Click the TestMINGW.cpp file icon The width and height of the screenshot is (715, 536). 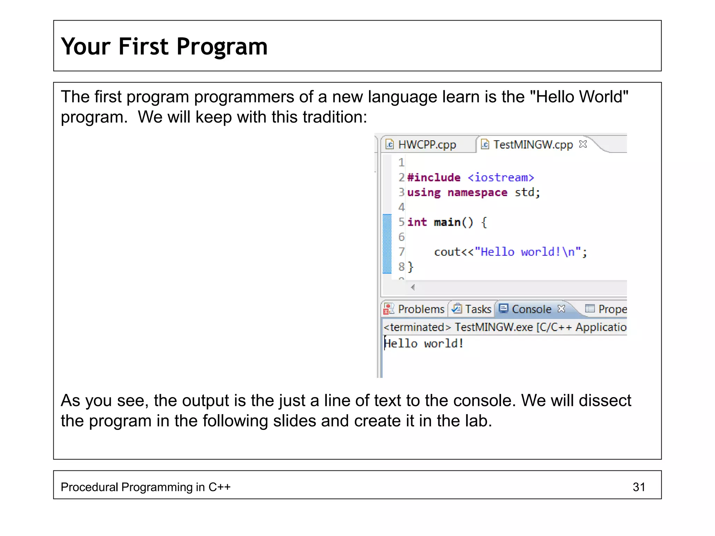pos(485,144)
